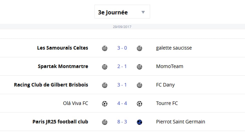245x138 pixels.
Task: Click Tourre FC football badge icon
Action: pyautogui.click(x=139, y=104)
